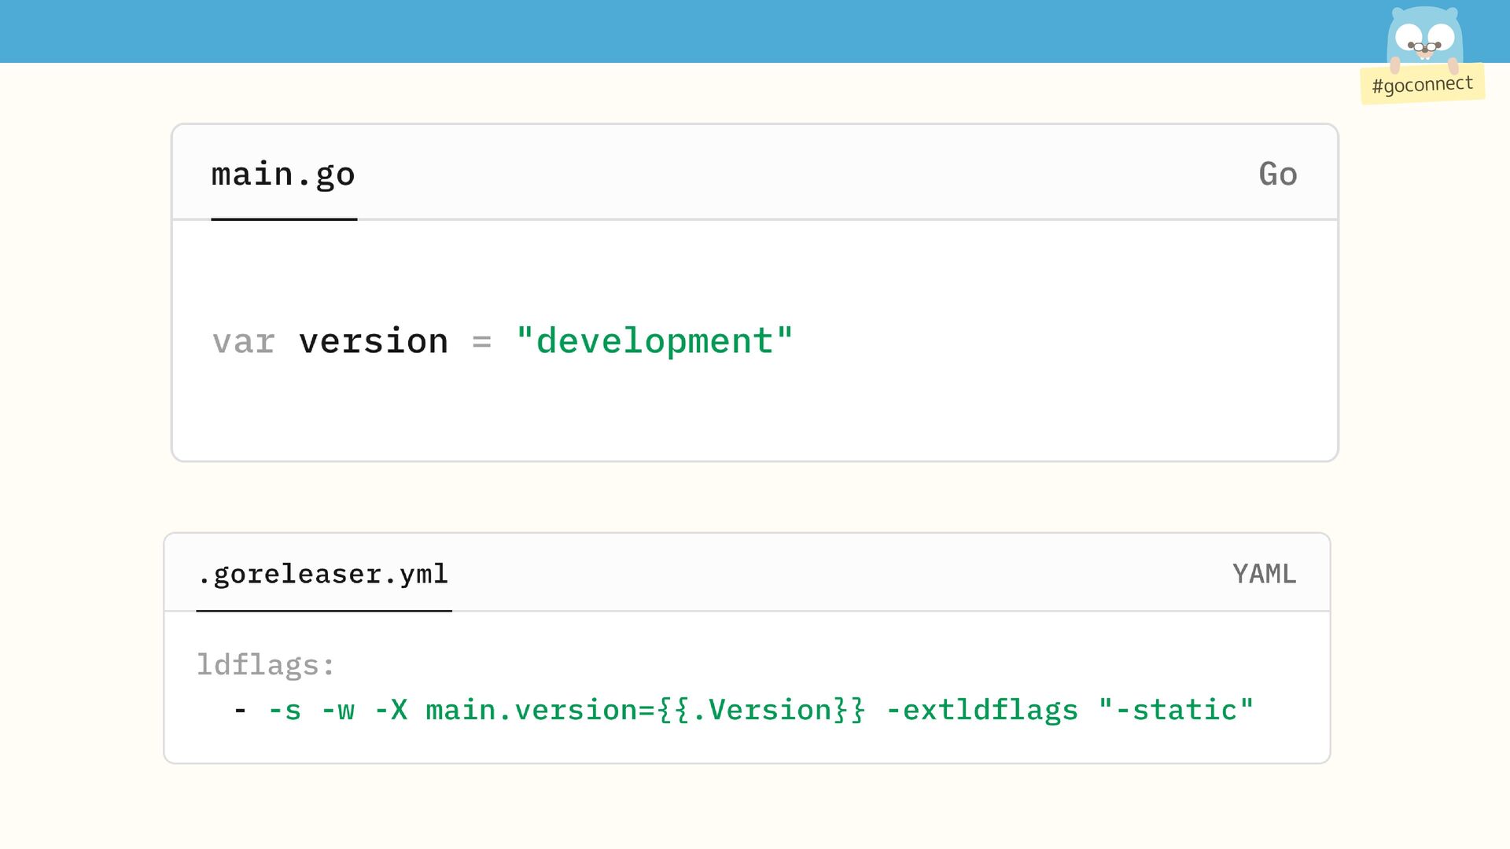The image size is (1510, 849).
Task: Click the -s flag in ldflags
Action: tap(285, 710)
